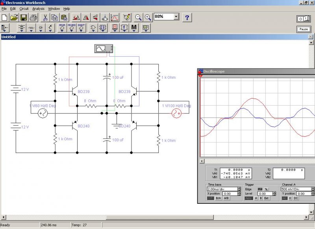The image size is (315, 229).
Task: Zoom in with plus magnifier
Action: (148, 18)
